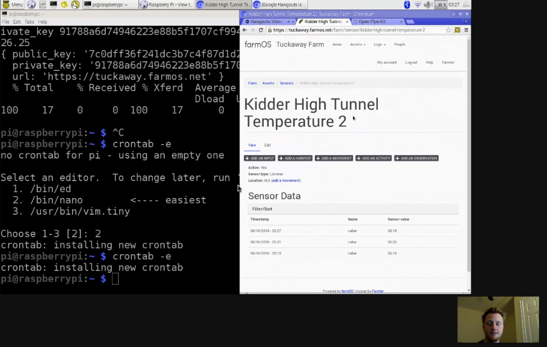Close the Hangouts Video browser tab

[x=293, y=21]
